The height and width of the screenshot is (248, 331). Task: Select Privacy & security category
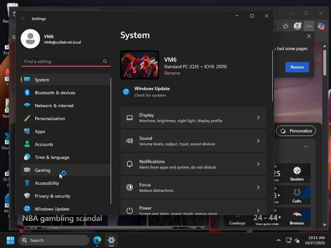coord(66,196)
